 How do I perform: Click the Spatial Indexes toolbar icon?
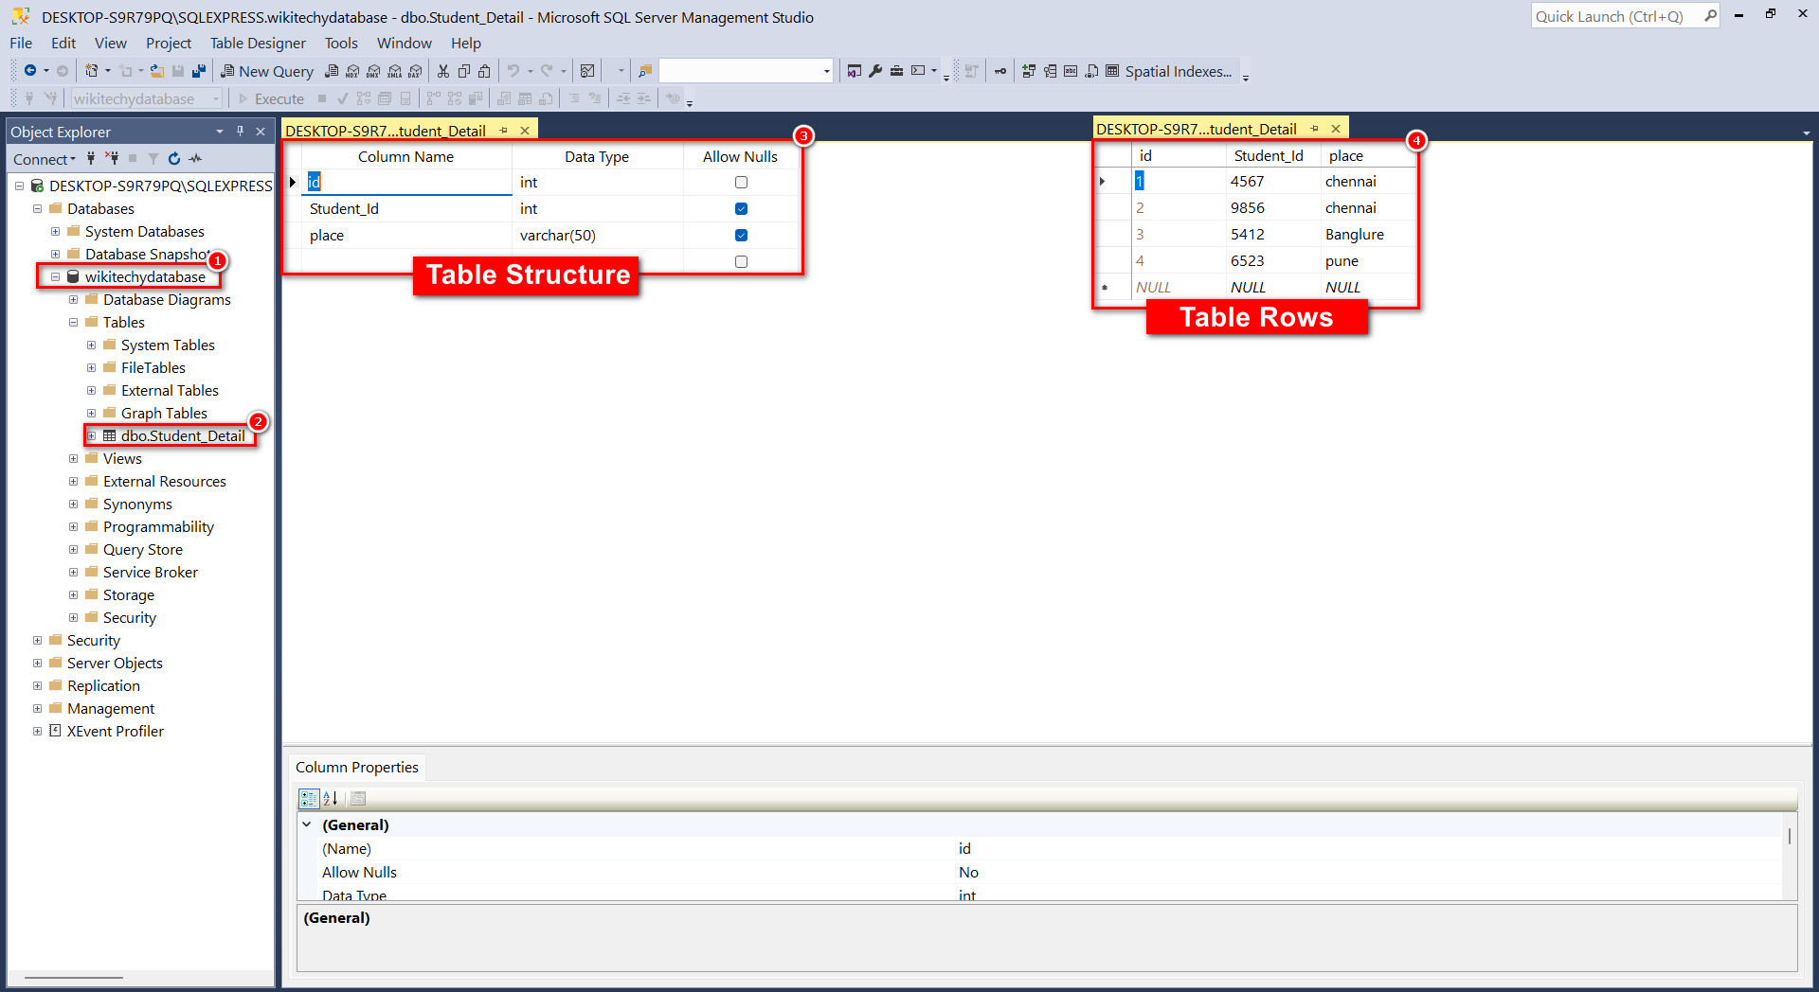tap(1113, 71)
